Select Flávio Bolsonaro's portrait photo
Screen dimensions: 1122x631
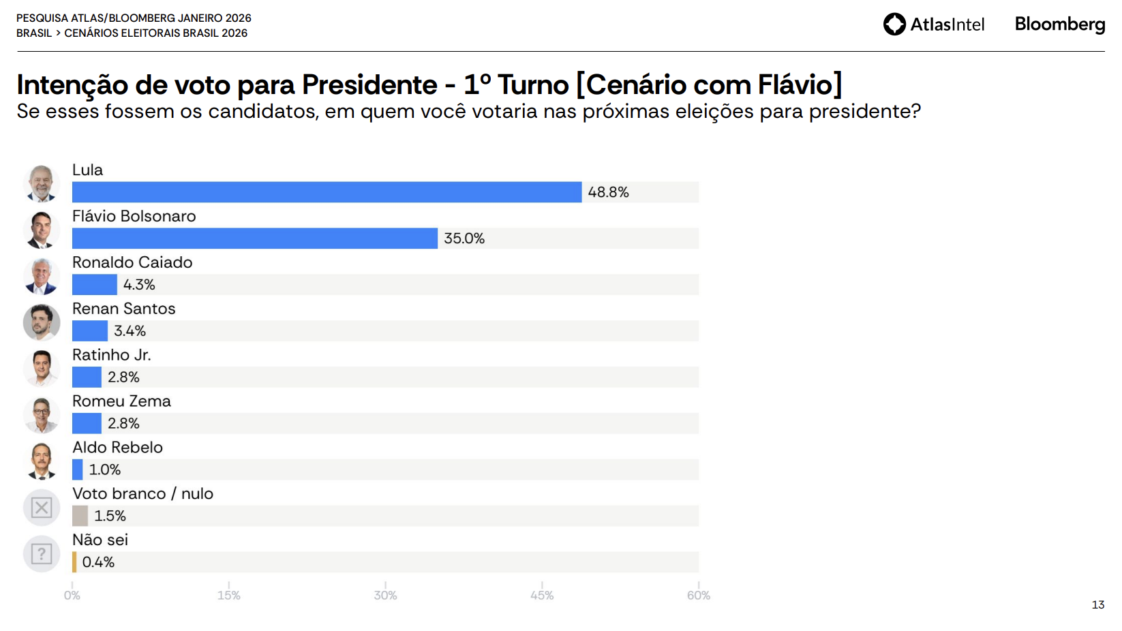pyautogui.click(x=42, y=230)
